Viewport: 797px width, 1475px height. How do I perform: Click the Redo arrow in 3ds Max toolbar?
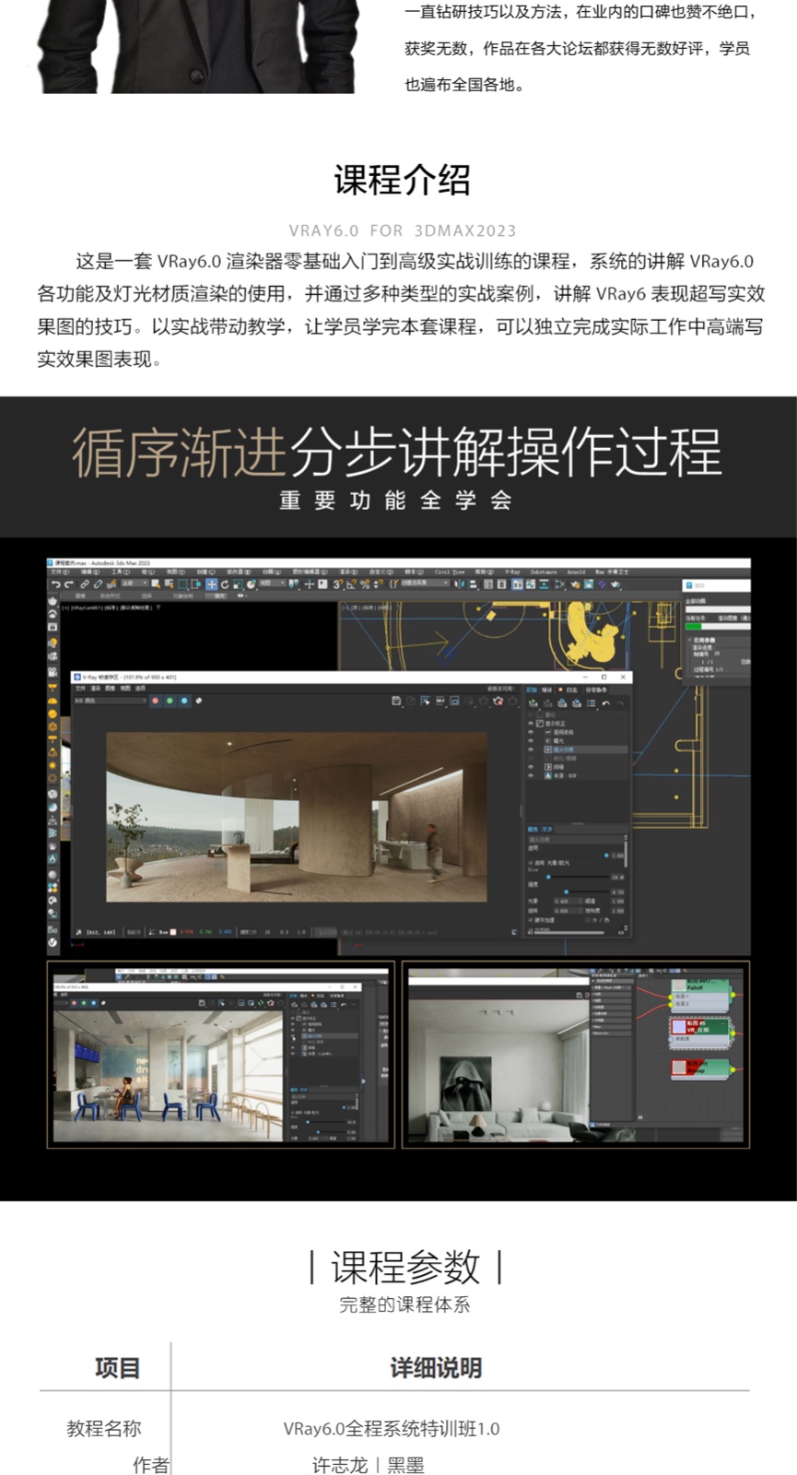69,584
